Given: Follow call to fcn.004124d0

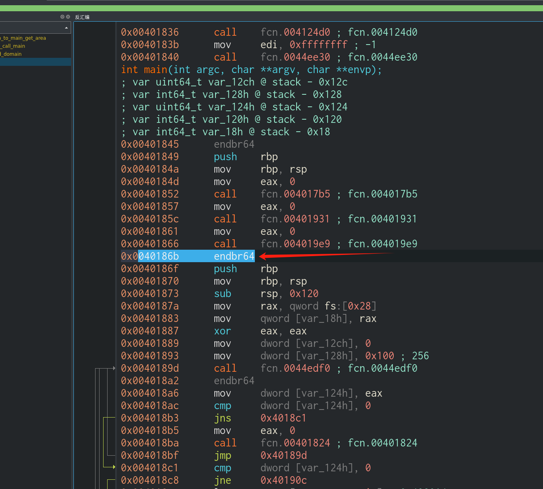Looking at the screenshot, I should click(x=295, y=32).
